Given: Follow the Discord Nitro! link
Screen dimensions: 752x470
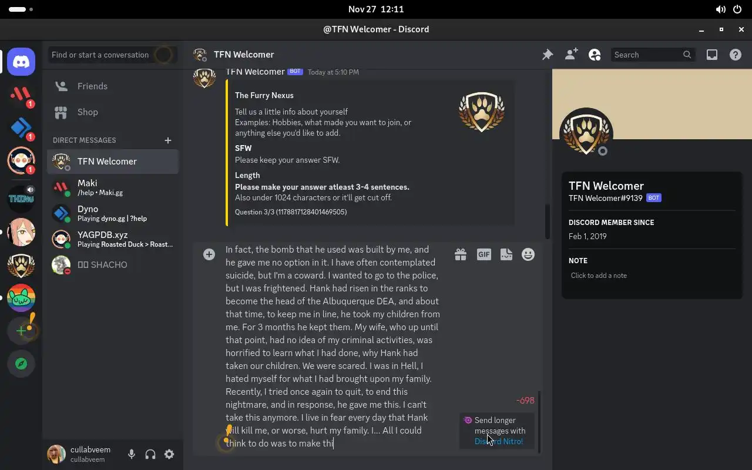Looking at the screenshot, I should pyautogui.click(x=499, y=441).
